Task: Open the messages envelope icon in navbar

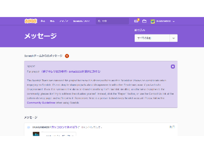Action: click(136, 21)
